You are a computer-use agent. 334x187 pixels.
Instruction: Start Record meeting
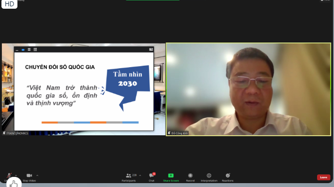(x=190, y=177)
